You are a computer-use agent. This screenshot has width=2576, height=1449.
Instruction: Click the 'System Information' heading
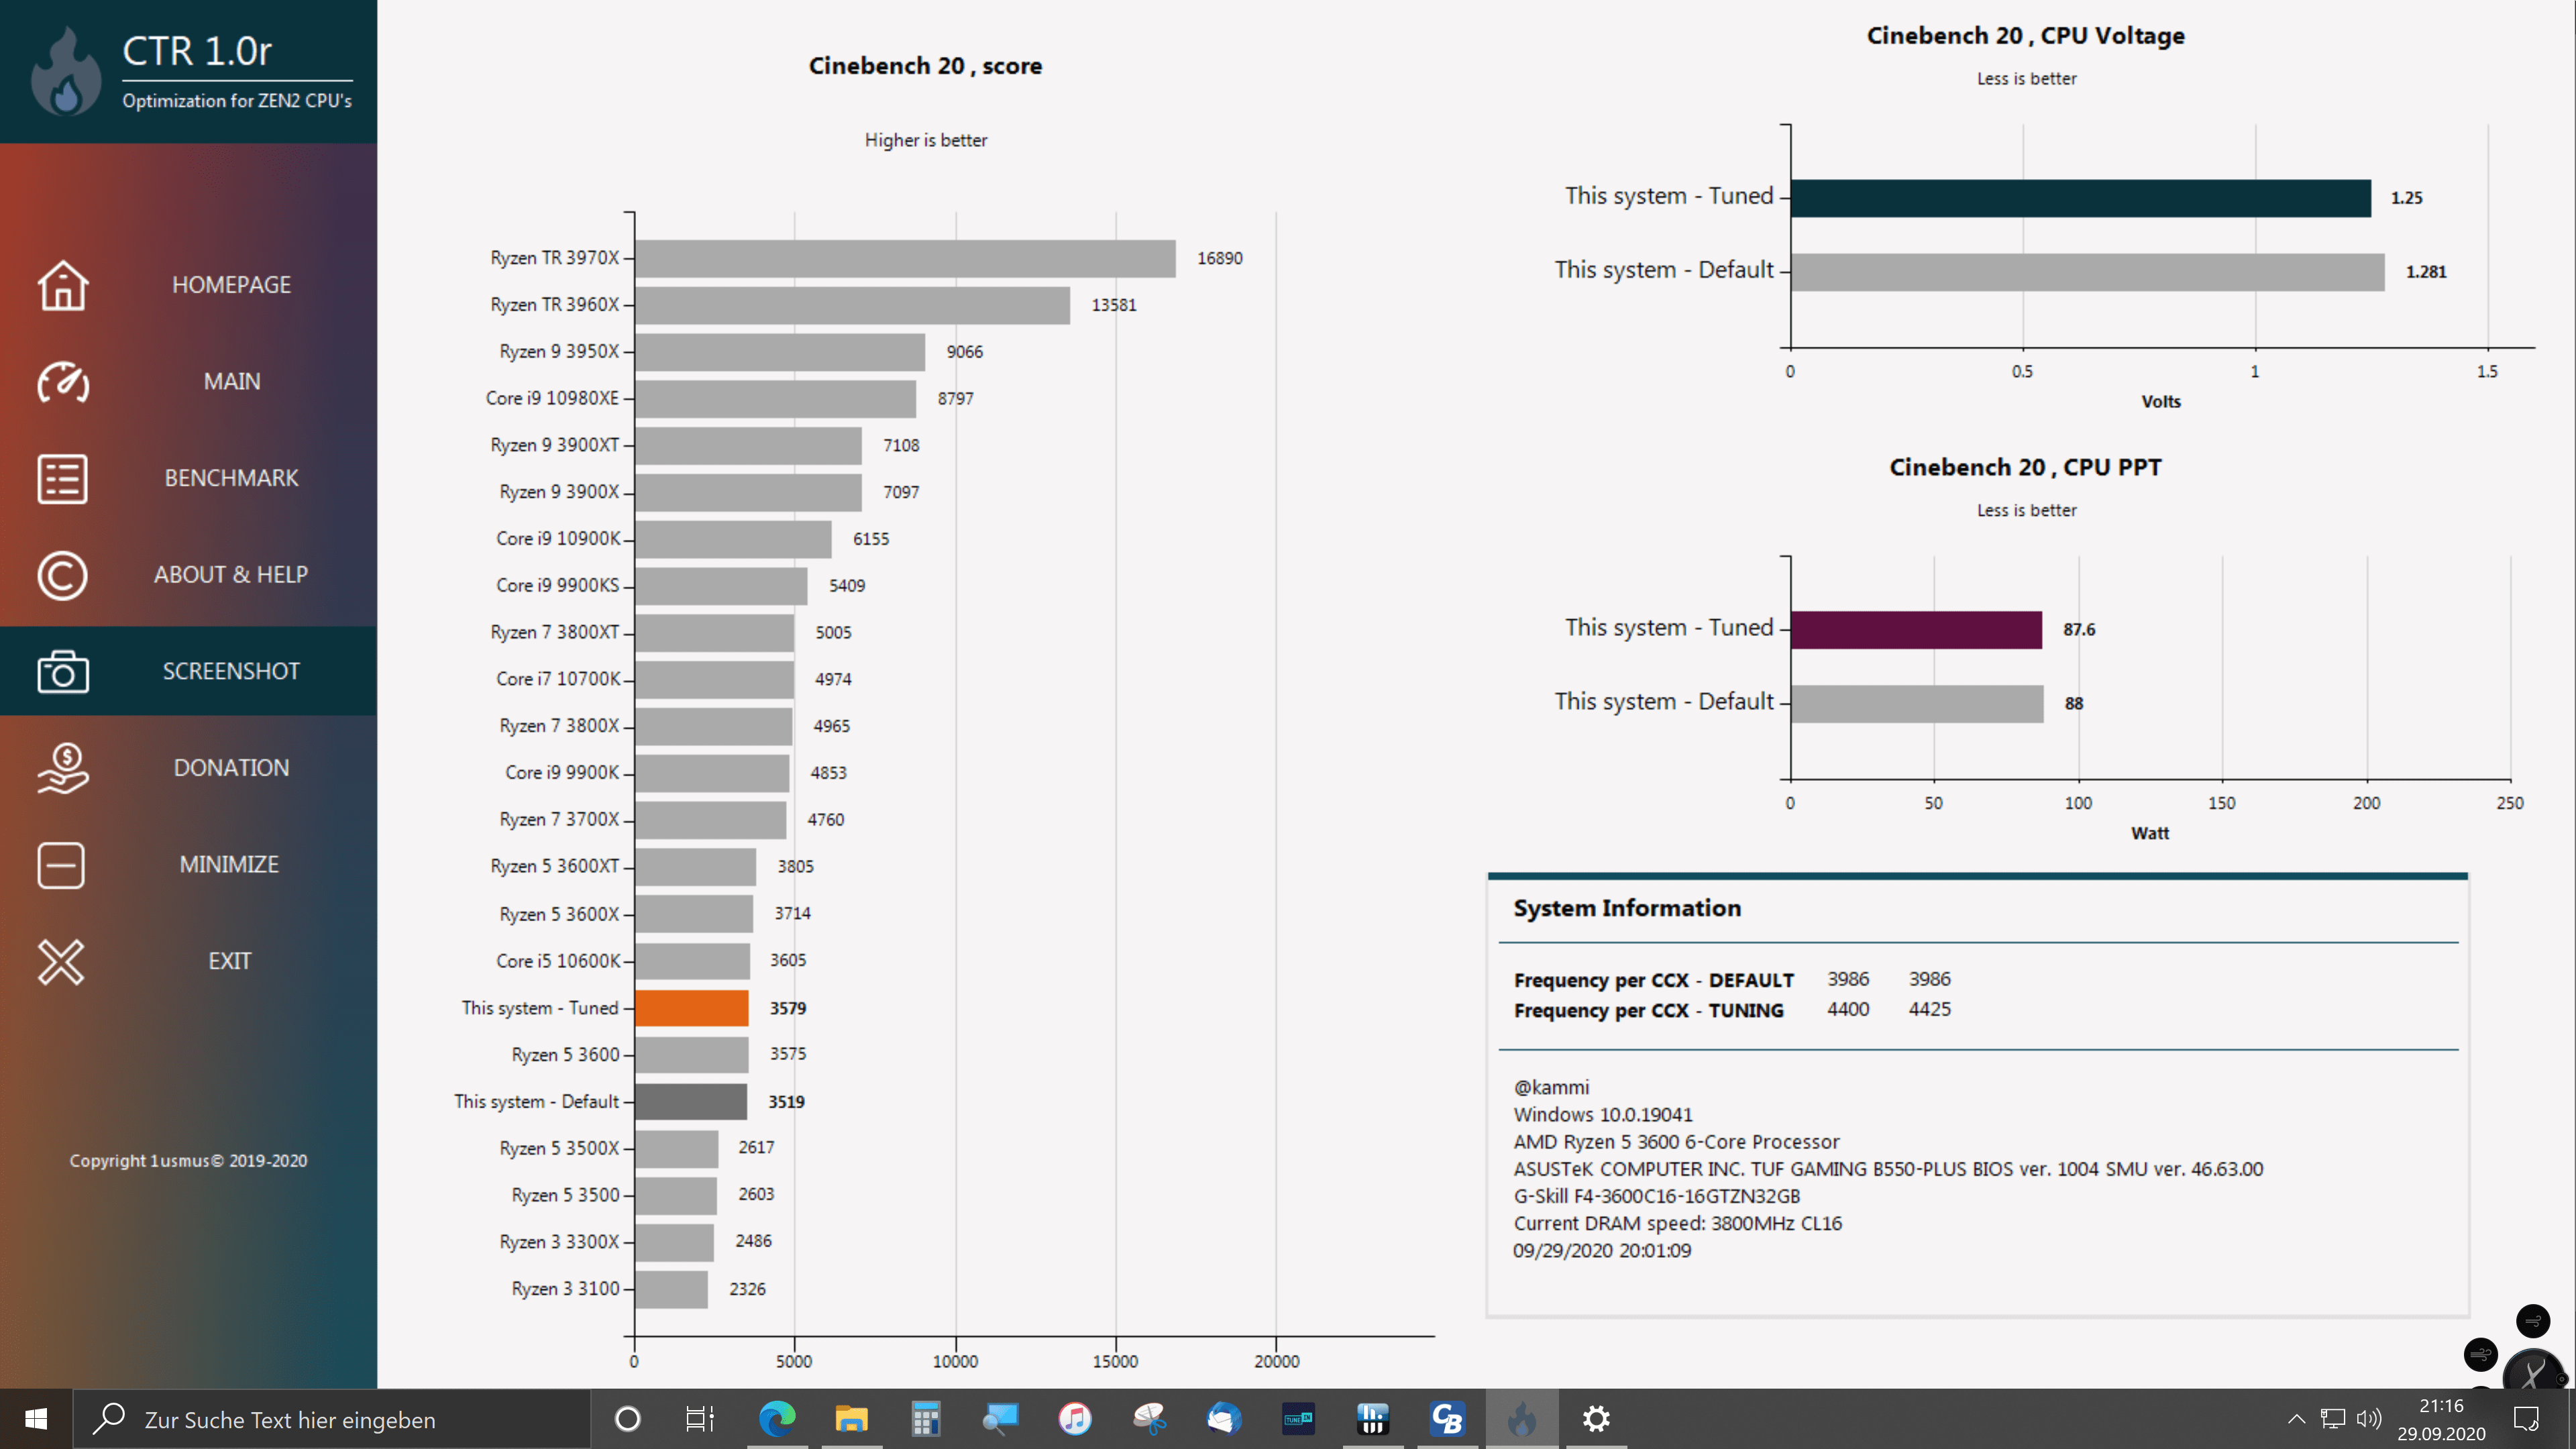[x=1627, y=908]
